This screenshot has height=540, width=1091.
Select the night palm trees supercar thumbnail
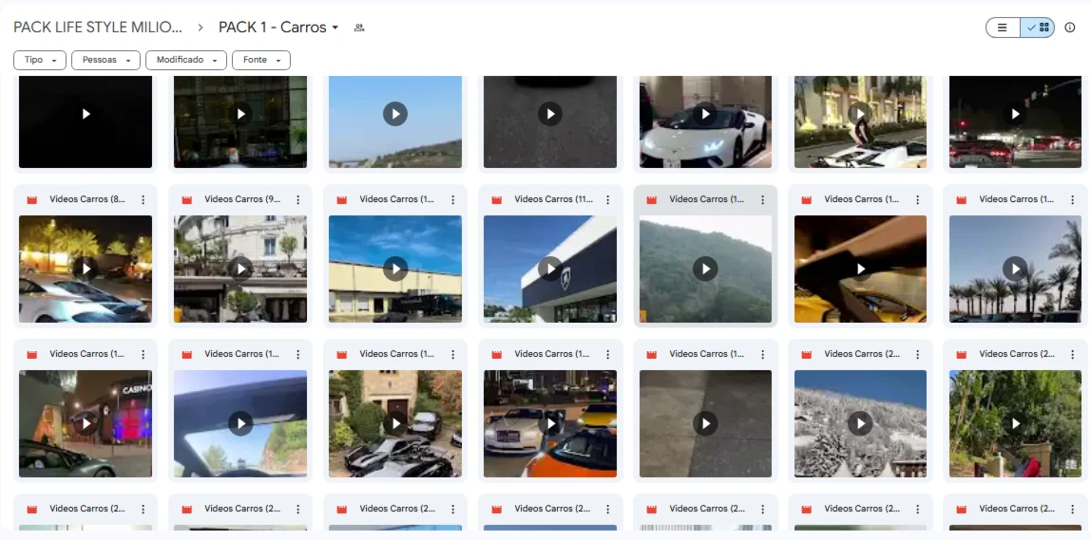pyautogui.click(x=85, y=269)
